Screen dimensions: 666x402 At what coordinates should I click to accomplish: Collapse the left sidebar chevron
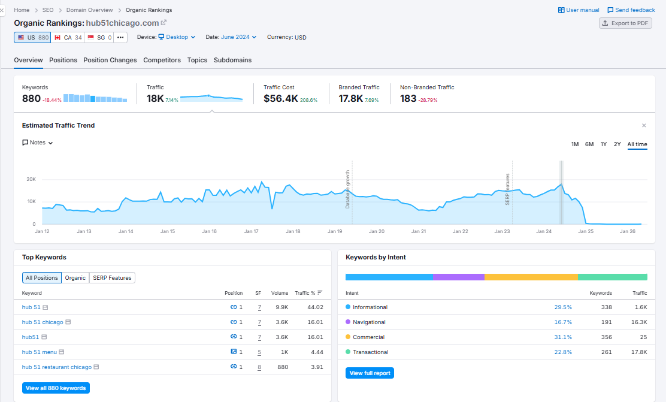(2, 10)
